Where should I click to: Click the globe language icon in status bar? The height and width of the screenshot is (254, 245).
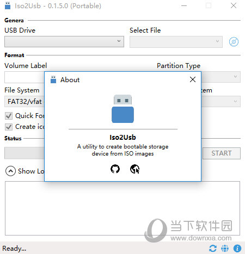tap(225, 249)
